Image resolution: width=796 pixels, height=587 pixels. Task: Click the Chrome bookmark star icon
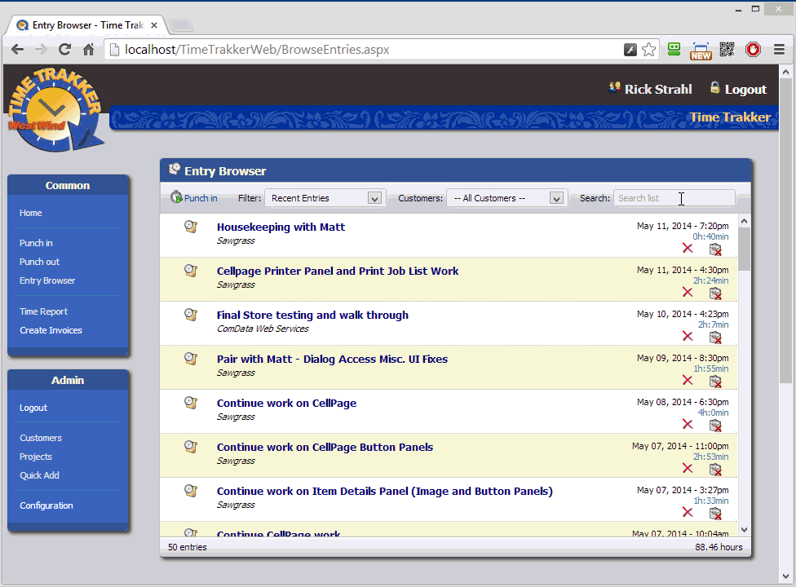point(648,49)
